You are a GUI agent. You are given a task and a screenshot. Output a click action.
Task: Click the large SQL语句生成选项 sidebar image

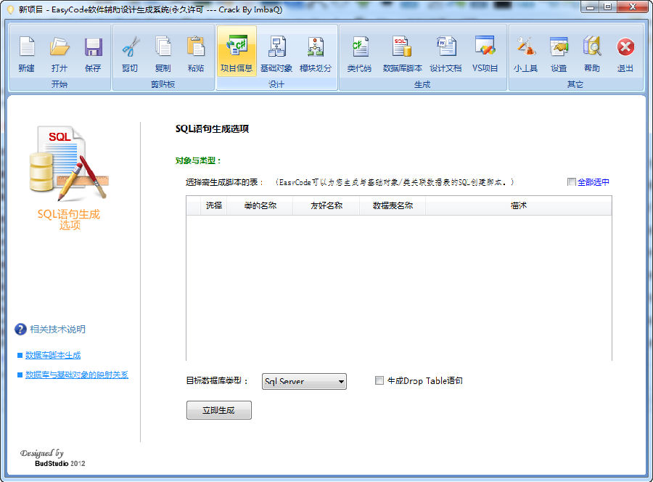pos(69,164)
